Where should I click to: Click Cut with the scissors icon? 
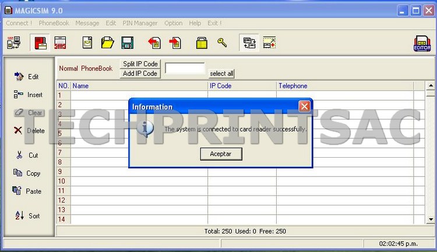[27, 155]
